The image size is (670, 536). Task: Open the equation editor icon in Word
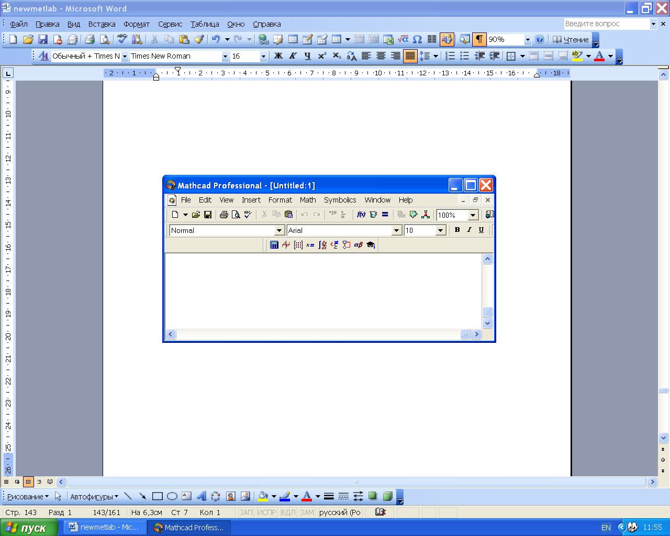click(403, 39)
